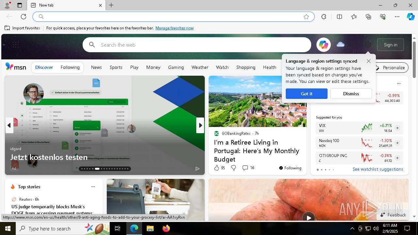Viewport: 418px width, 235px height.
Task: Close the New tab tab
Action: click(x=100, y=5)
